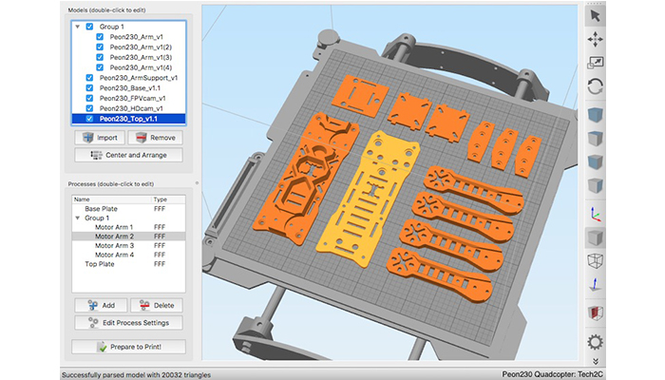
Task: Select the Peon230_FPVcam_v1 model name
Action: (x=132, y=98)
